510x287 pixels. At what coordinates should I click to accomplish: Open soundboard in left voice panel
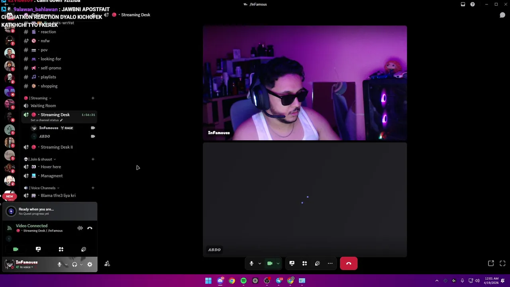coord(84,249)
